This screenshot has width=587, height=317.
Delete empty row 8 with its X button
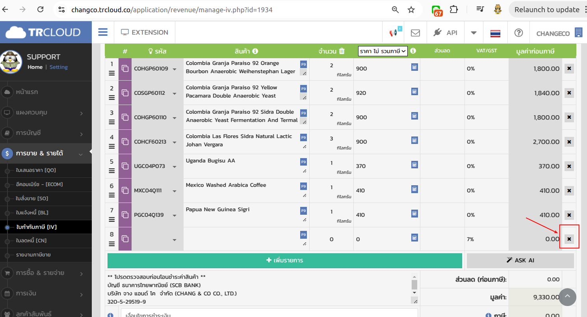coord(569,239)
